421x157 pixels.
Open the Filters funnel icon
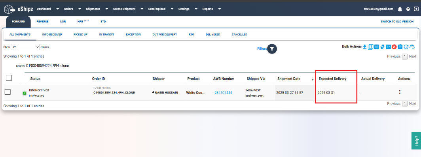(x=272, y=49)
